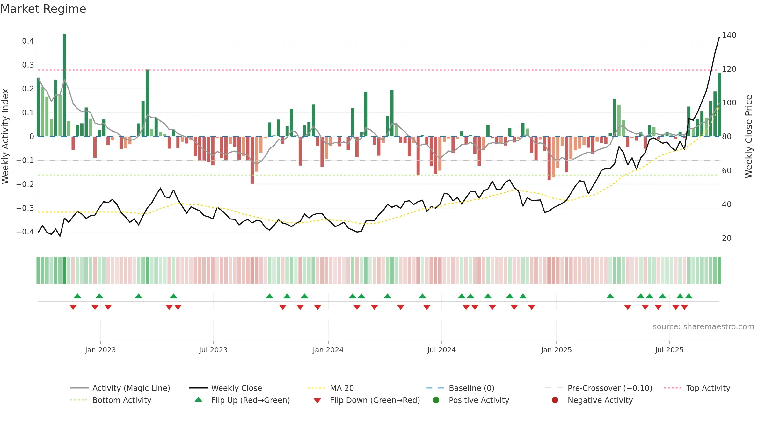Viewport: 765px width, 430px height.
Task: Click the 0.4 left axis tick label
Action: (28, 41)
